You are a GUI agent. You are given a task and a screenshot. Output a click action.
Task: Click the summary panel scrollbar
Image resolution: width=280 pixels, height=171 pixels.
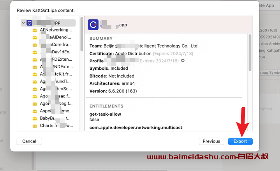250,53
